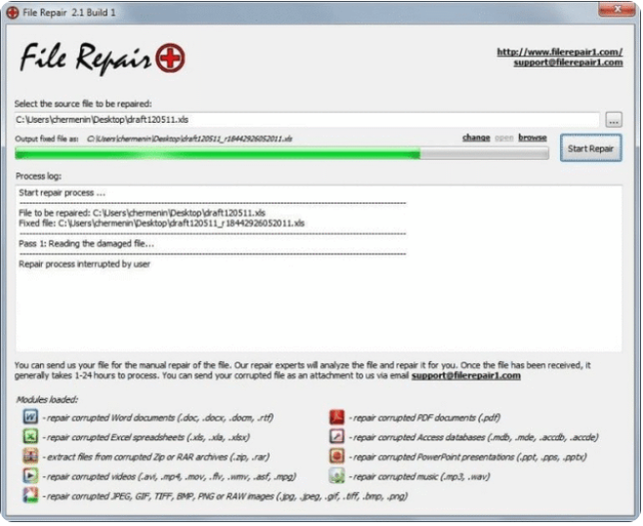Open the source file browse '...' button

point(614,120)
